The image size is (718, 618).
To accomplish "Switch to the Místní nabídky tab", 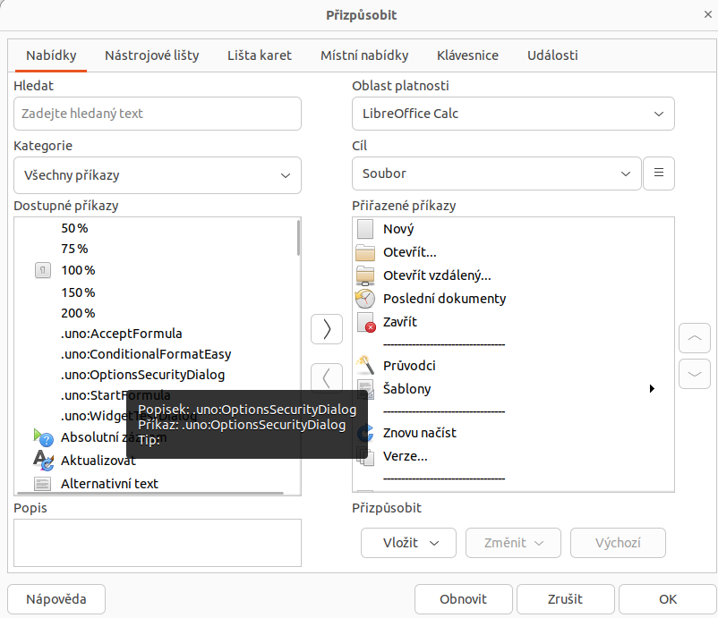I will [x=364, y=55].
